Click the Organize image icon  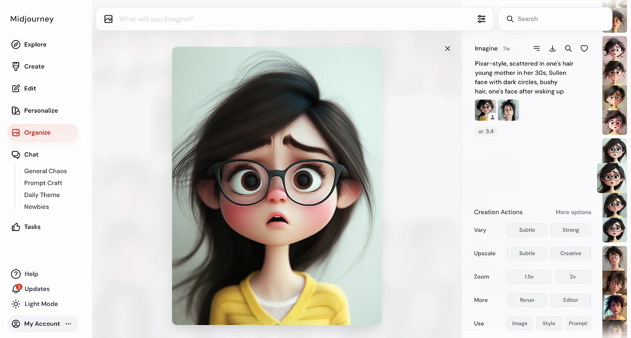tap(16, 133)
